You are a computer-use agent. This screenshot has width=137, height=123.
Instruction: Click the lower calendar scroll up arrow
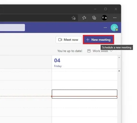click(x=119, y=71)
